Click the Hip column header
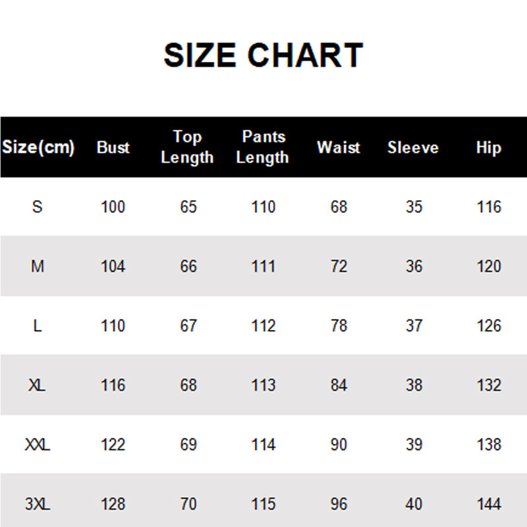 coord(489,148)
